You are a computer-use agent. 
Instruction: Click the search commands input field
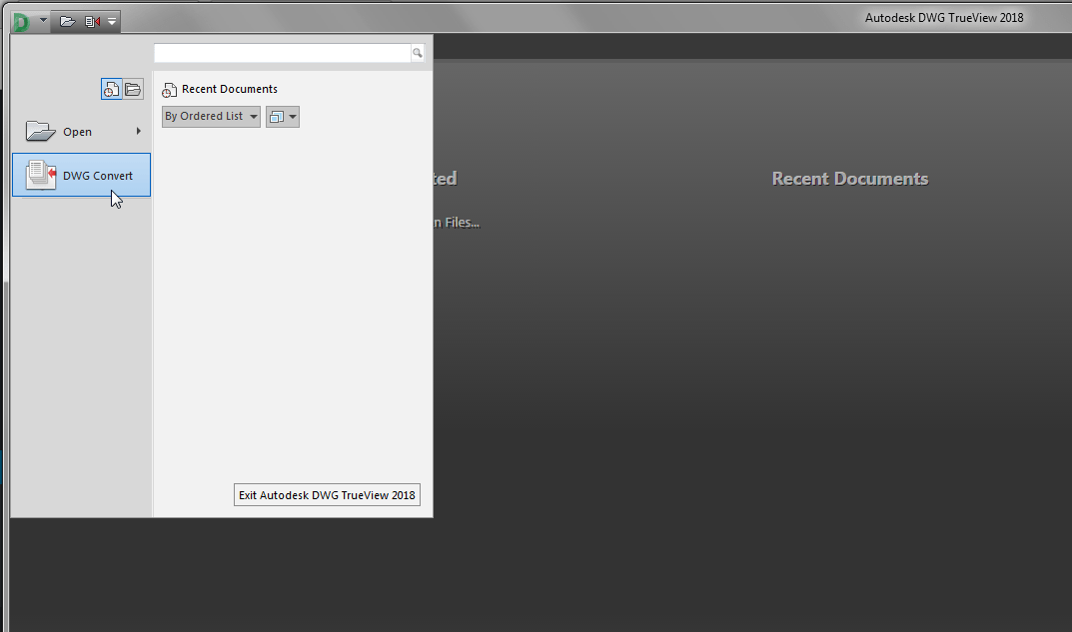click(x=283, y=53)
